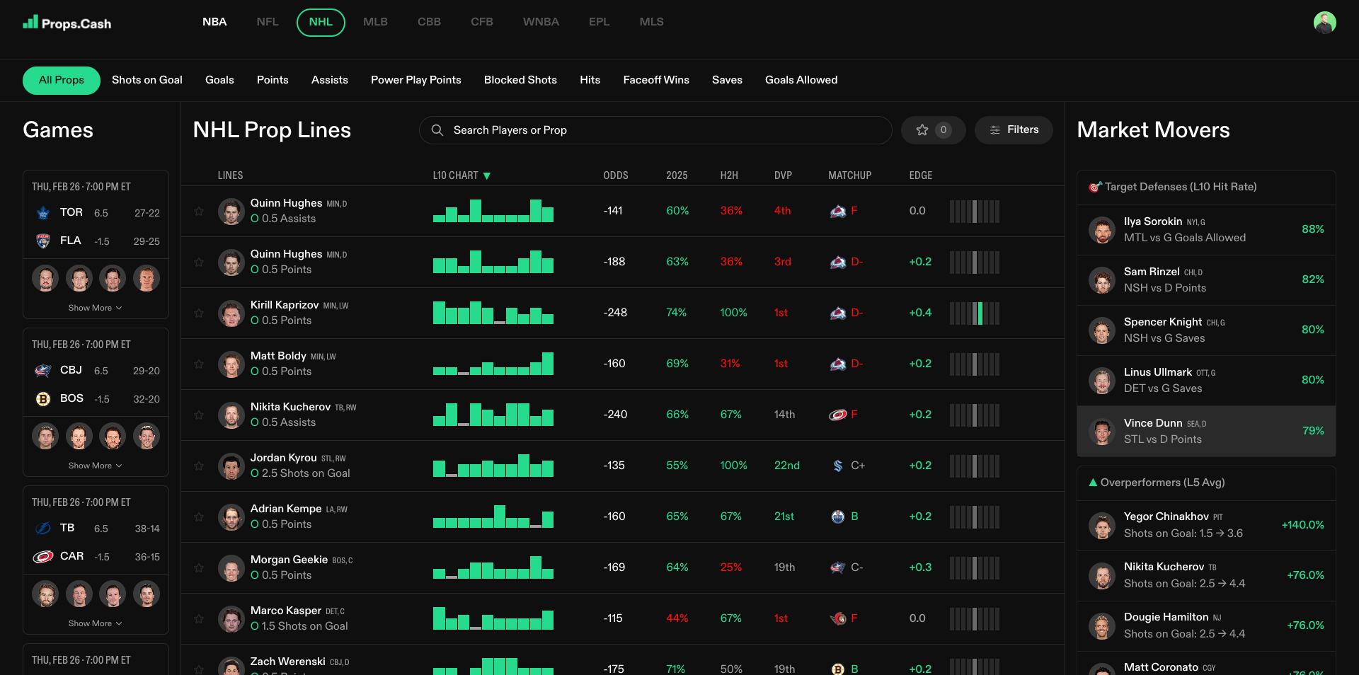Favorite Quinn Hughes O 0.5 Points prop
This screenshot has width=1359, height=675.
pyautogui.click(x=199, y=262)
